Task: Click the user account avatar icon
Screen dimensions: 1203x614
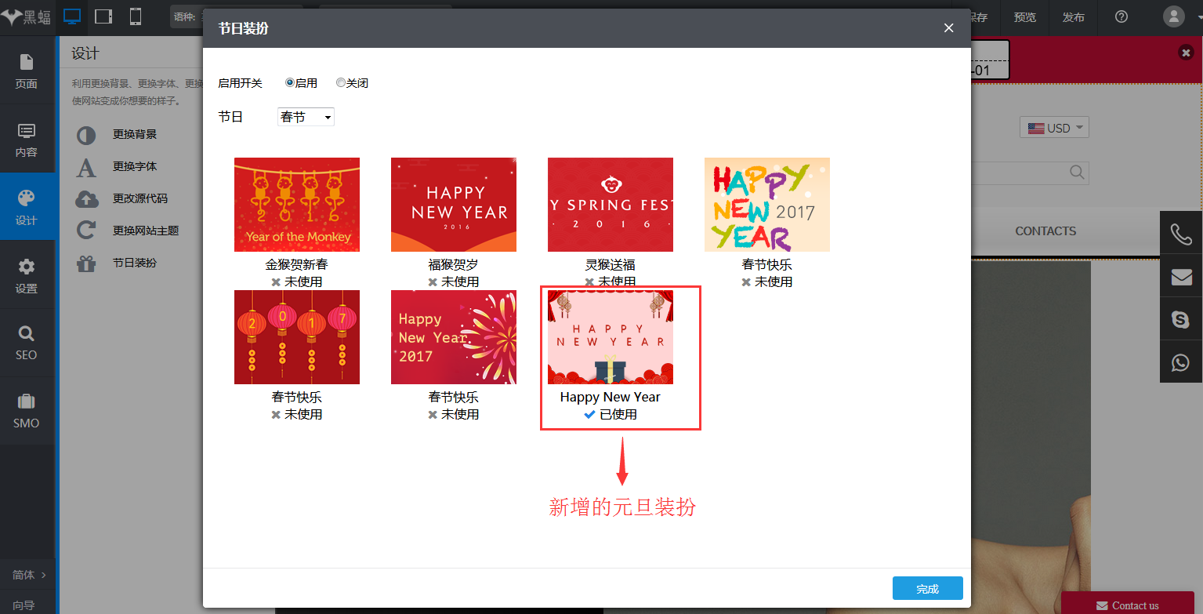Action: click(x=1173, y=16)
